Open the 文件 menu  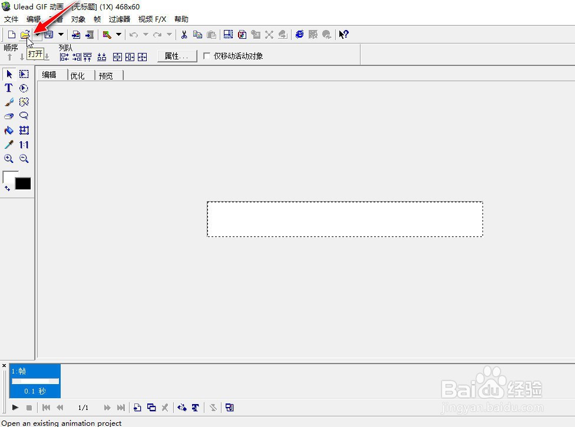click(x=11, y=19)
